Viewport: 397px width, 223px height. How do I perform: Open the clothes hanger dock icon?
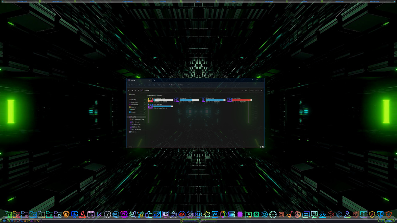tap(347, 214)
